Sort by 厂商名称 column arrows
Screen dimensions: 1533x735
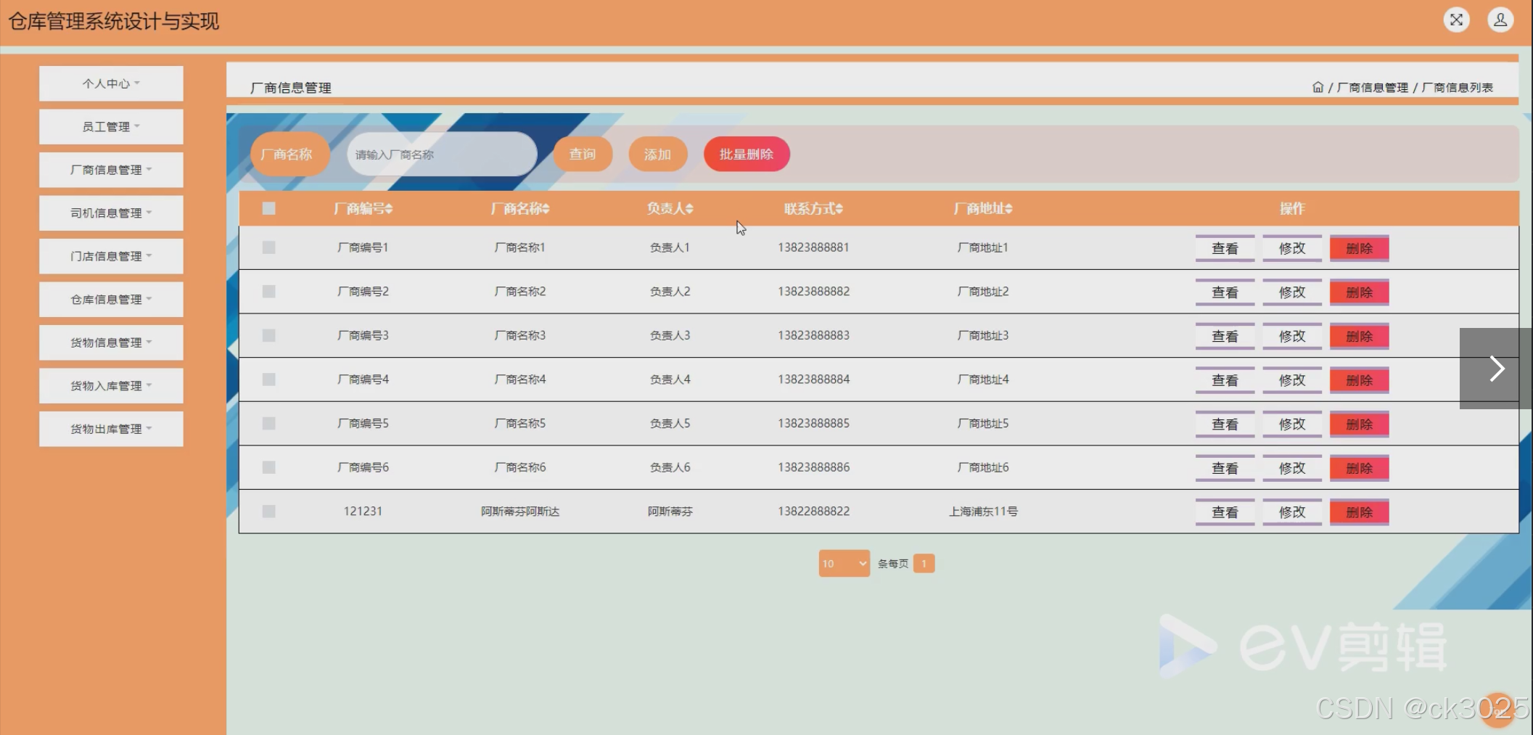tap(546, 209)
